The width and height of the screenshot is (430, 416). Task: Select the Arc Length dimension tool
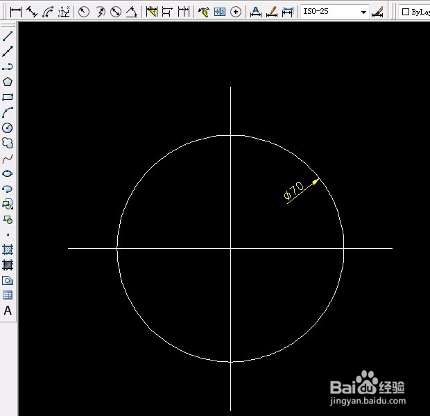pyautogui.click(x=48, y=12)
